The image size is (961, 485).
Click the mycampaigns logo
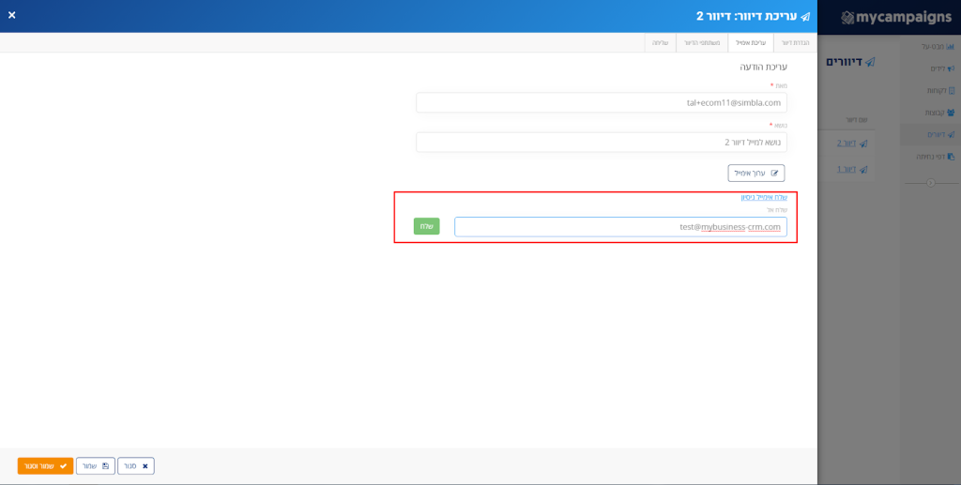click(x=895, y=17)
